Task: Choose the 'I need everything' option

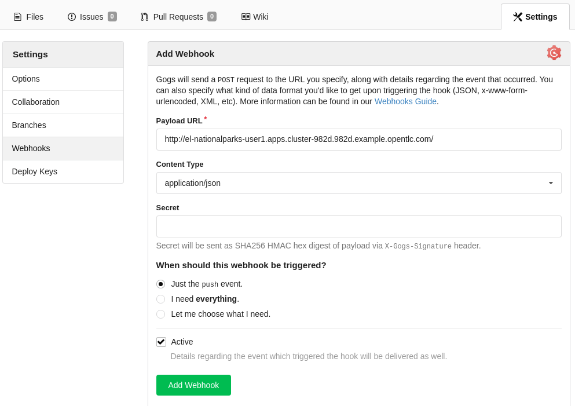Action: pyautogui.click(x=160, y=299)
